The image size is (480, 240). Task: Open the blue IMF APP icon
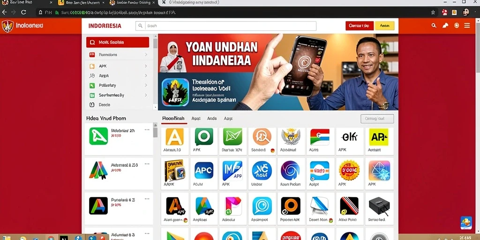[x=232, y=171]
